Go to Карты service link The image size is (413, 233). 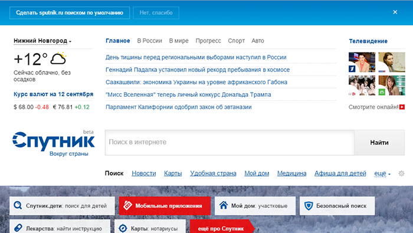(173, 173)
